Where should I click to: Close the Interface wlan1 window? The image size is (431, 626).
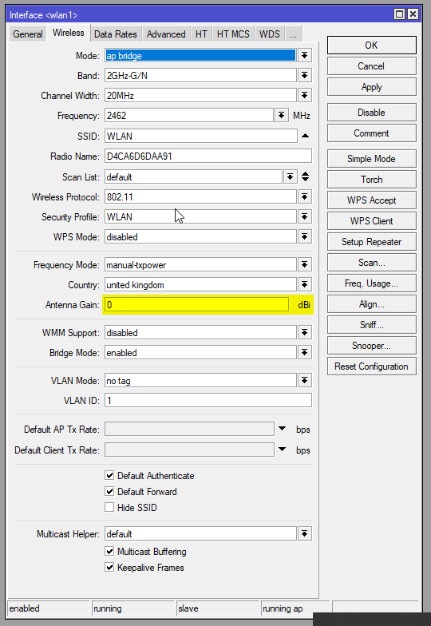click(x=413, y=14)
